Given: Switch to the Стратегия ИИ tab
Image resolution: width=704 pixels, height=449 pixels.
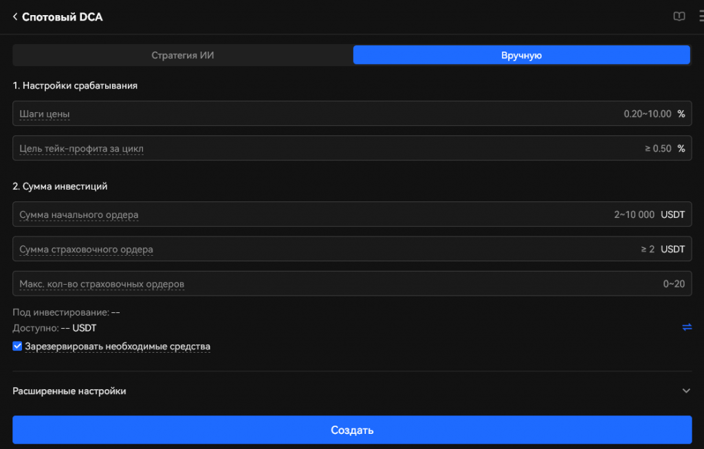Looking at the screenshot, I should pyautogui.click(x=183, y=55).
